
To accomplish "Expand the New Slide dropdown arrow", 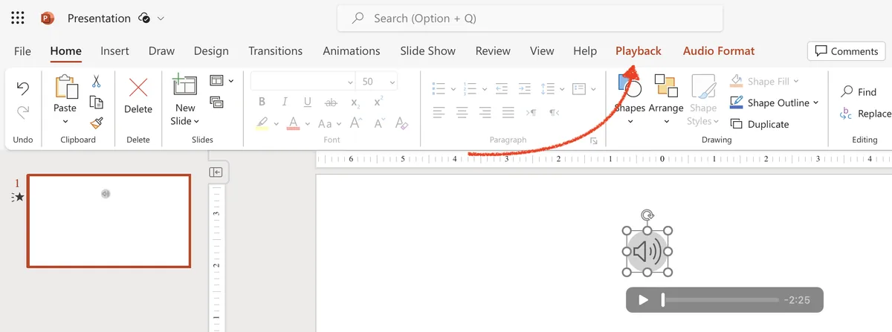I will click(x=196, y=121).
